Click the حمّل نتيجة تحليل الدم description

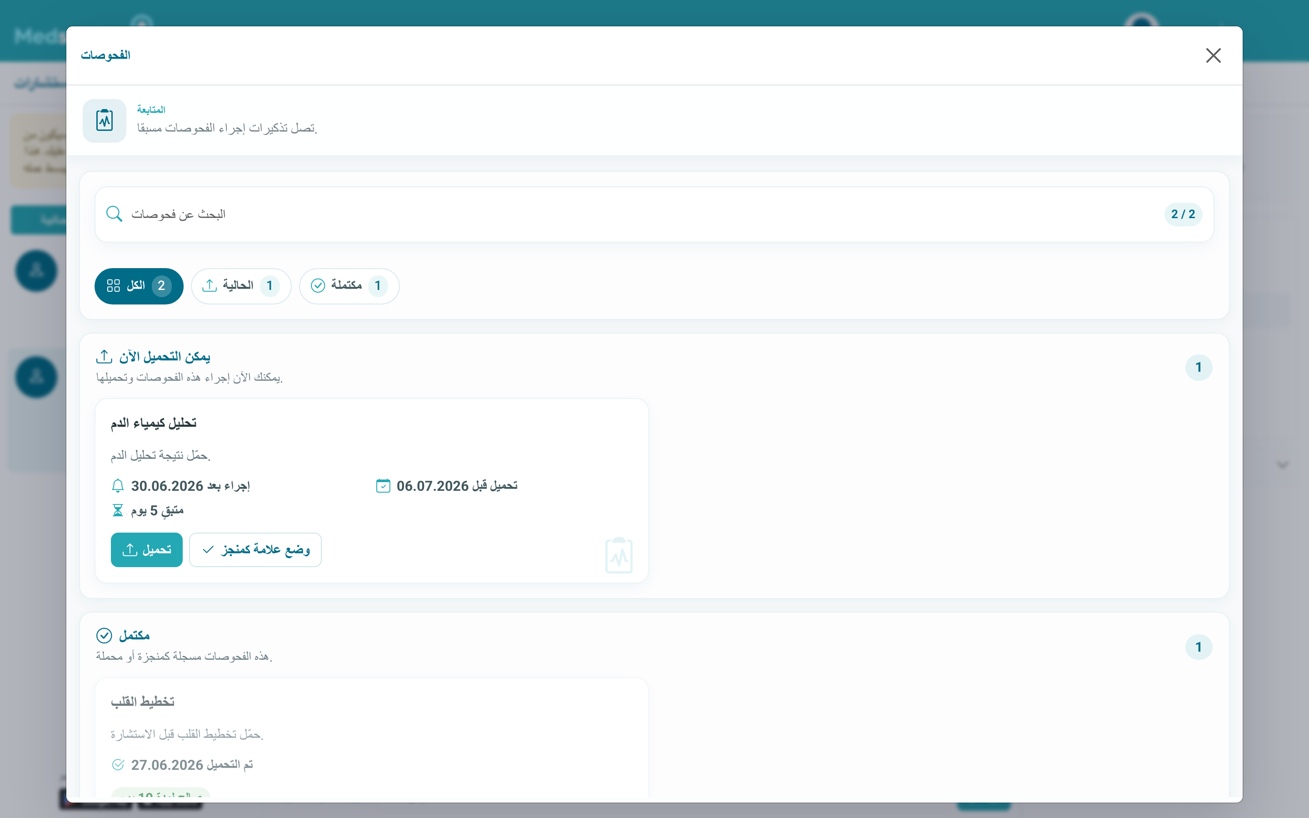point(160,455)
